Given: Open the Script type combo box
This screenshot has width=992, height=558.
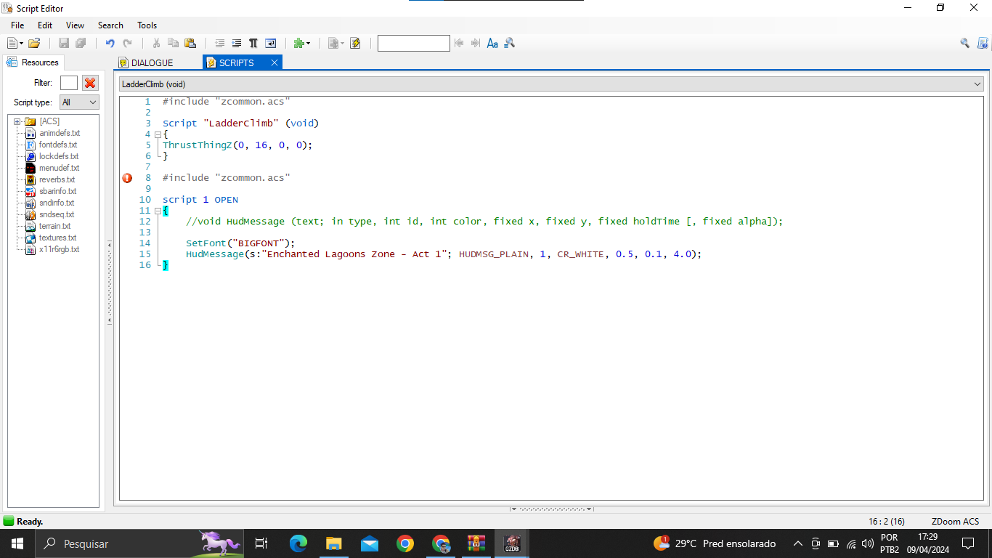Looking at the screenshot, I should pos(79,102).
